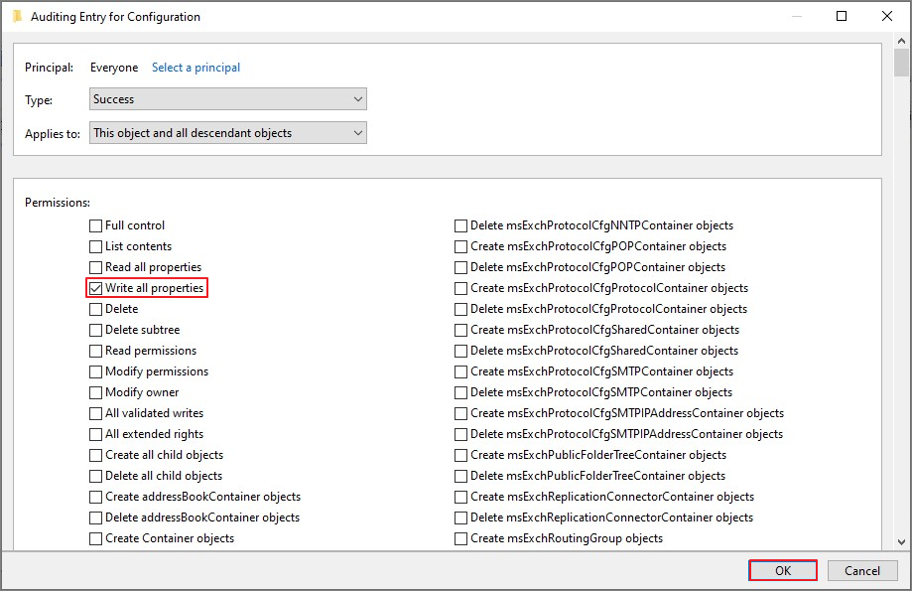Check the Modify owner box
The height and width of the screenshot is (591, 912).
[x=96, y=392]
